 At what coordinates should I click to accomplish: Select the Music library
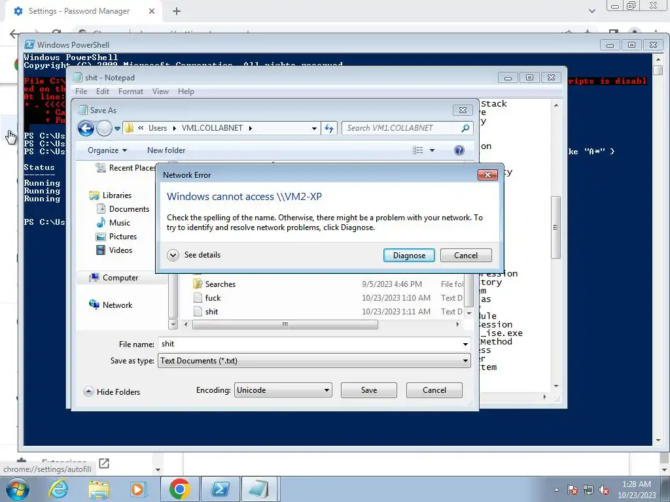pyautogui.click(x=113, y=222)
